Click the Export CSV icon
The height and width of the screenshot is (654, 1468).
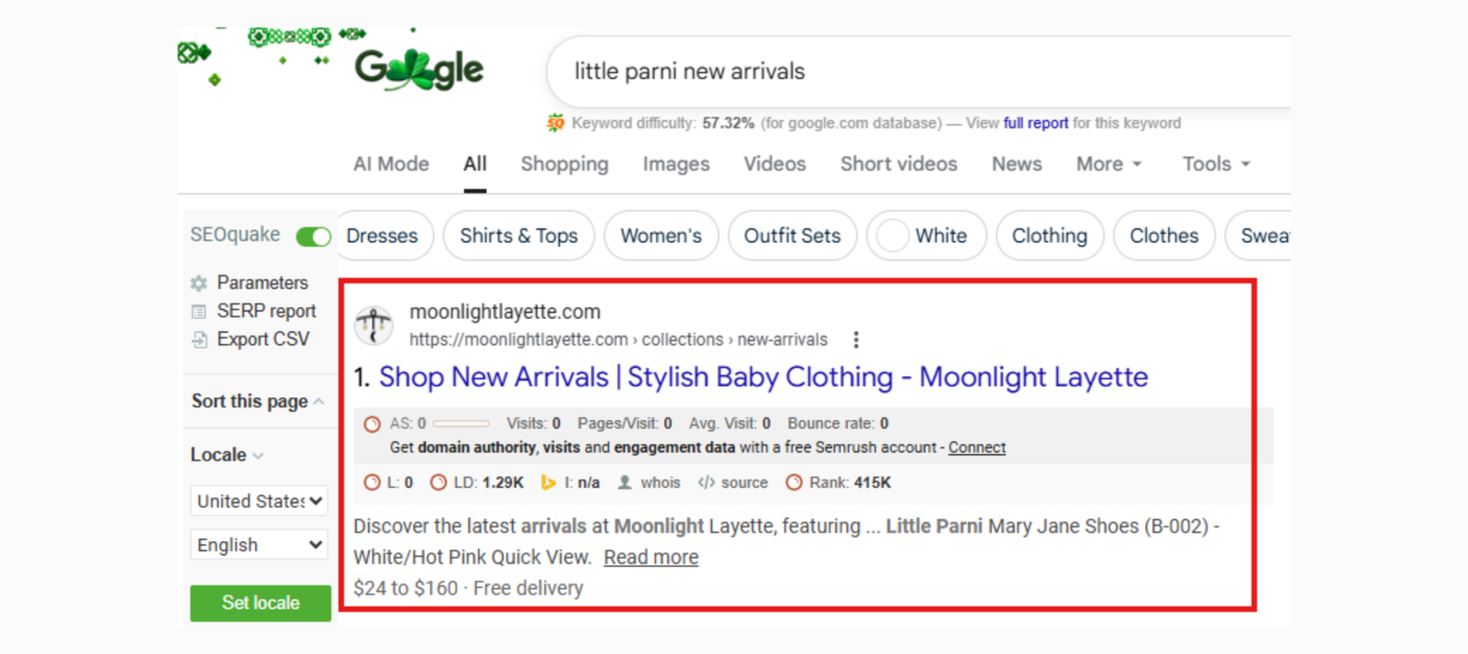[x=199, y=339]
